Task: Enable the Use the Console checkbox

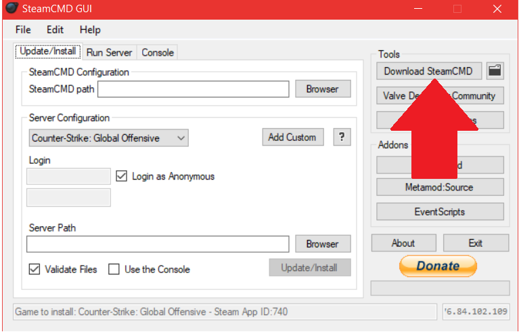Action: coord(114,269)
